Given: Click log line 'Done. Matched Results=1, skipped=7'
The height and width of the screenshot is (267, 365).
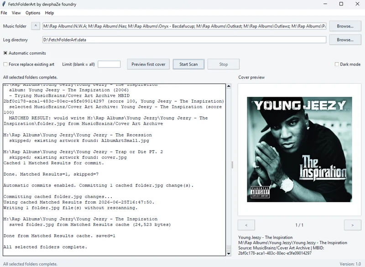Looking at the screenshot, I should point(51,174).
